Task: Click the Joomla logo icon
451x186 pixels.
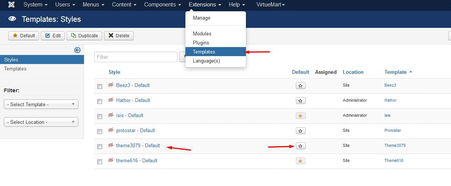Action: tap(11, 5)
